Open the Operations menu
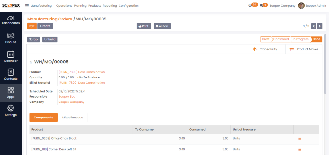 [x=64, y=6]
